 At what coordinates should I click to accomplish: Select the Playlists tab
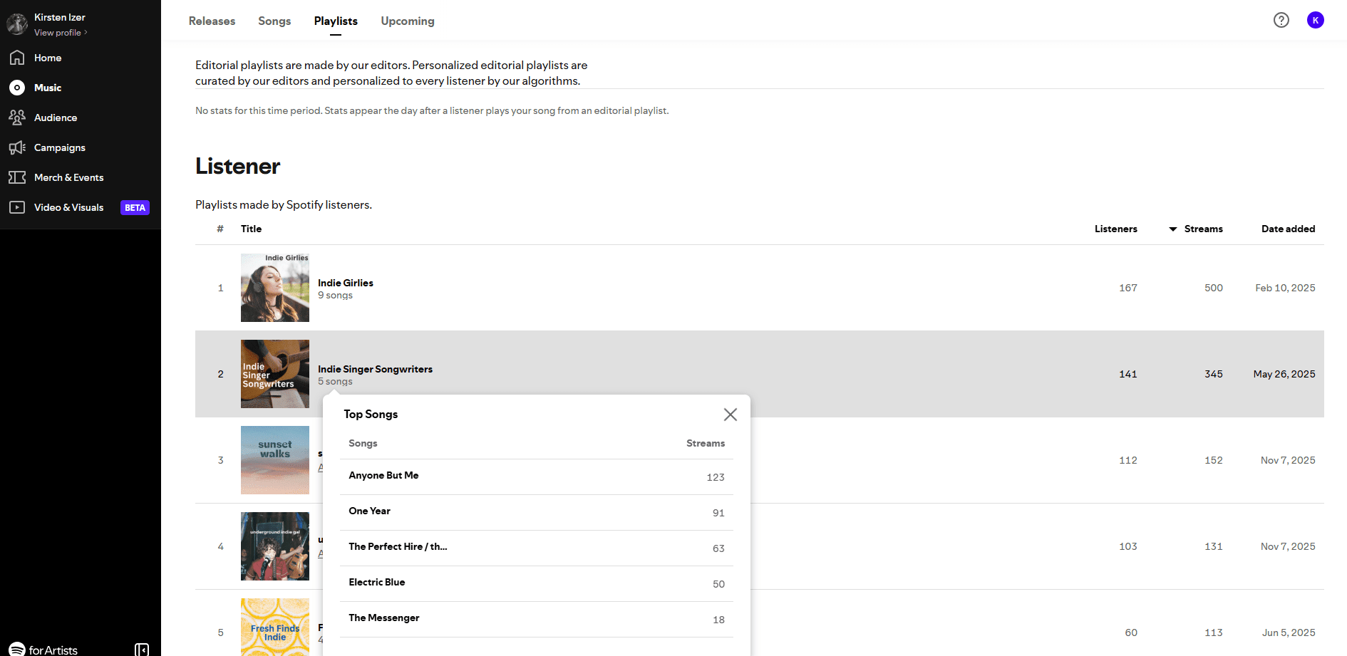point(336,21)
